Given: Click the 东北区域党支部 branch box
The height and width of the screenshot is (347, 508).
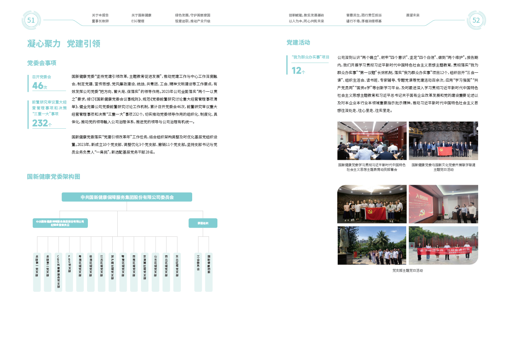Looking at the screenshot, I should pos(177,272).
